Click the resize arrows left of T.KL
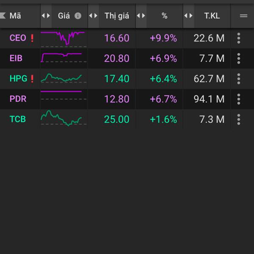 point(188,16)
